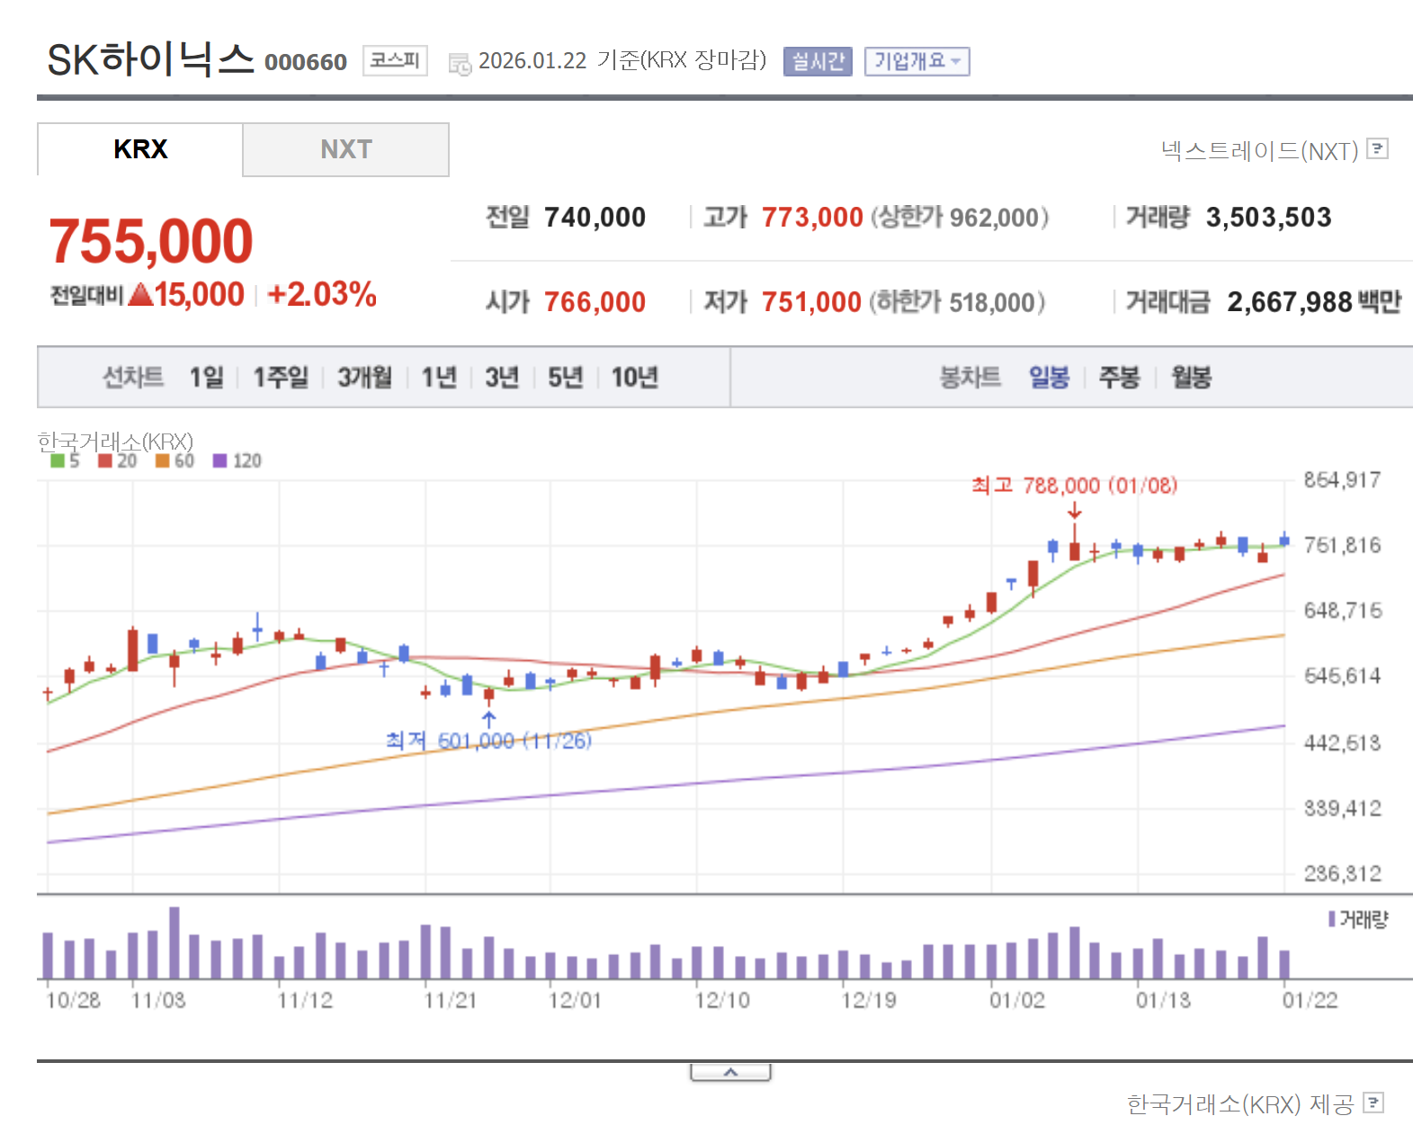Click the purple 120-day moving average swatch
Viewport: 1413px width, 1125px height.
[x=219, y=460]
